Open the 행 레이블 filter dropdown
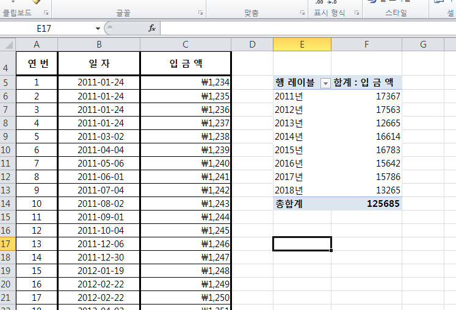456x310 pixels. (x=325, y=83)
